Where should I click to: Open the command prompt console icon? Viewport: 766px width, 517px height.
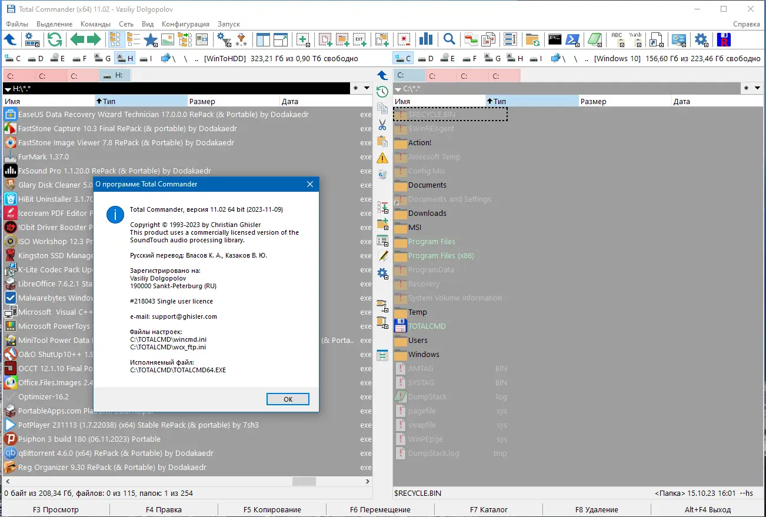(x=555, y=39)
